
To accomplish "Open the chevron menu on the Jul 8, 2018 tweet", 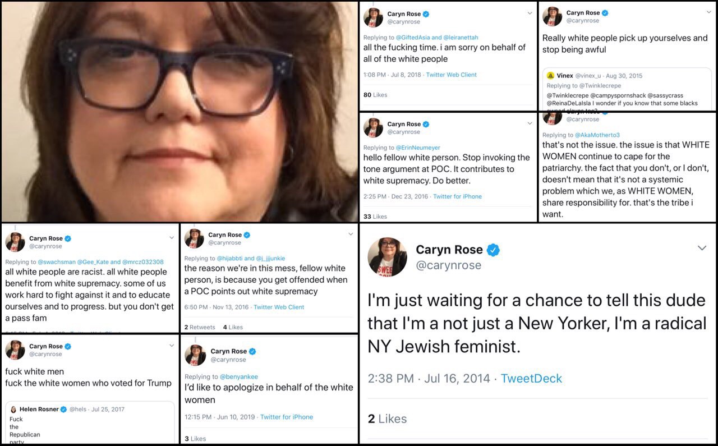I will coord(530,13).
